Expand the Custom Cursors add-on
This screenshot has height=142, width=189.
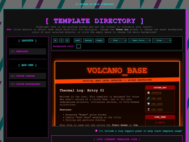tap(27, 76)
